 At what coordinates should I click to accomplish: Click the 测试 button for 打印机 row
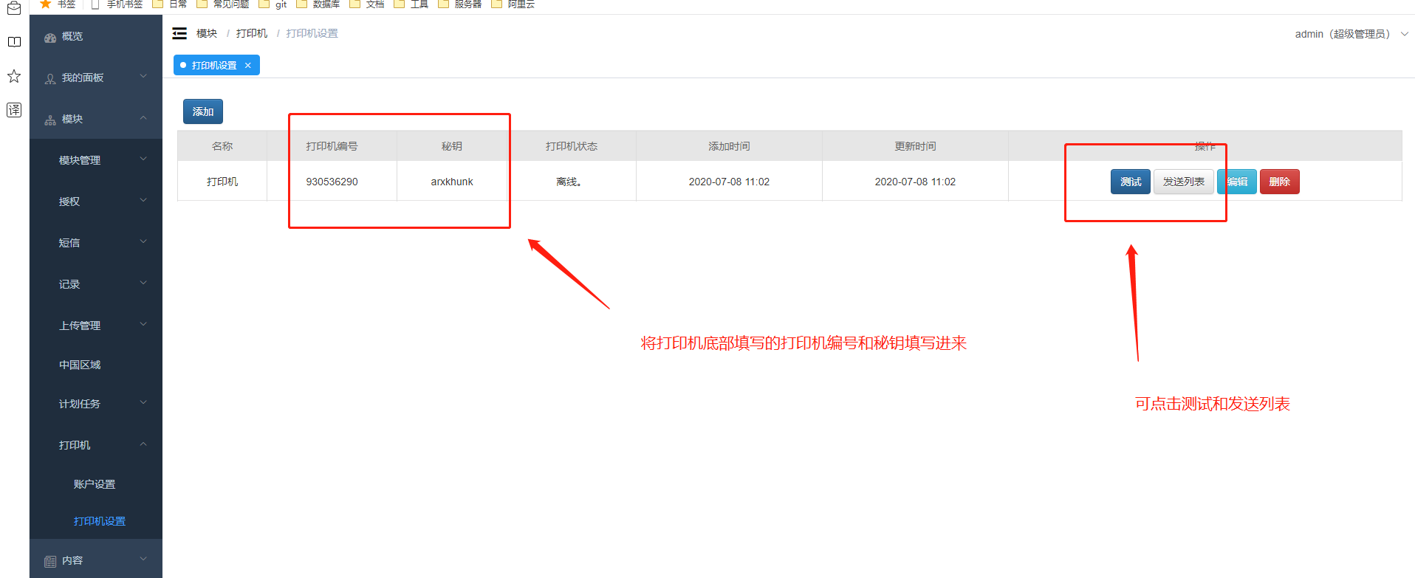(x=1131, y=182)
